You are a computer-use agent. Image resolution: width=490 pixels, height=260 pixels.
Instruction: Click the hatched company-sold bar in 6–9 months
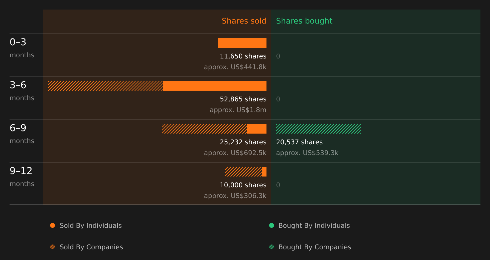204,129
